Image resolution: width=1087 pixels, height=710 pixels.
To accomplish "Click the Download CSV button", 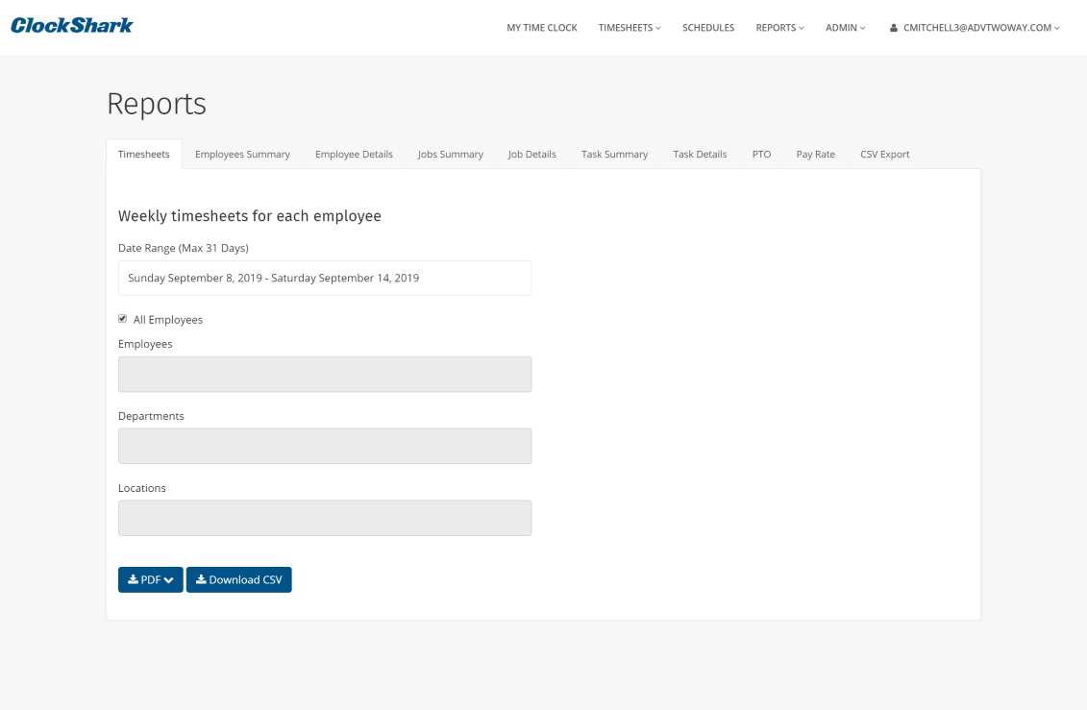I will [x=238, y=579].
